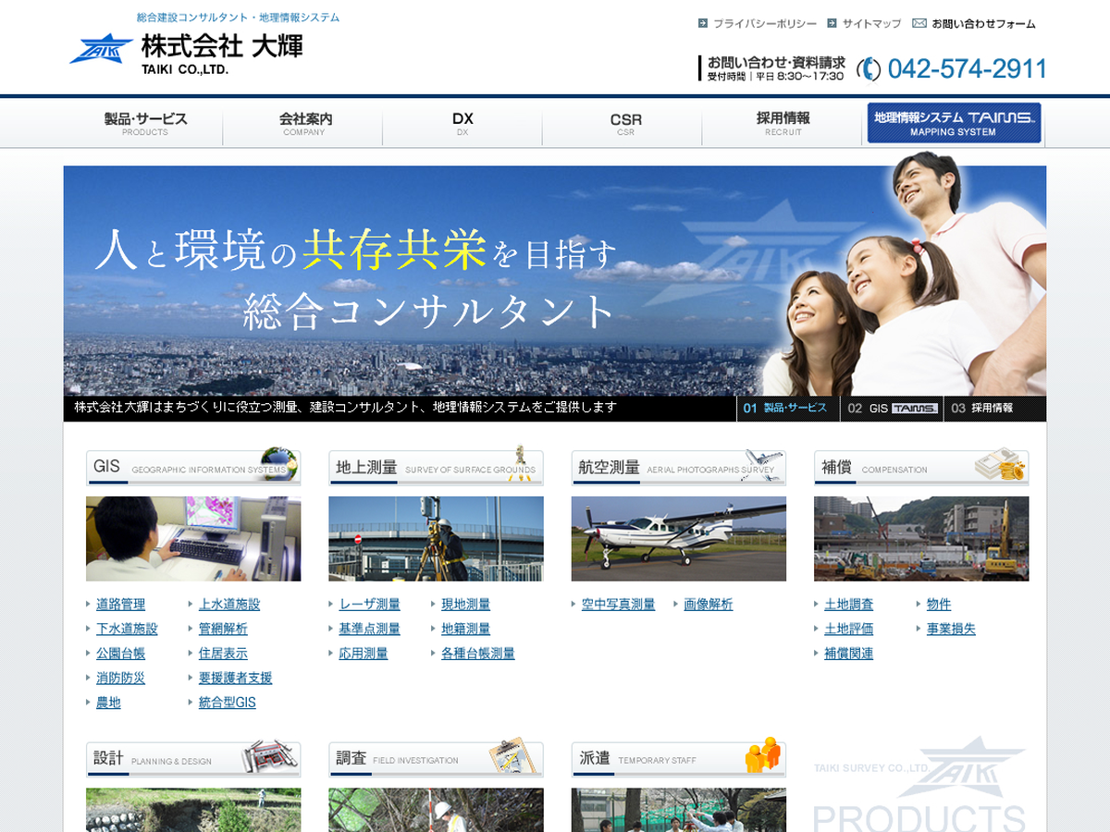Switch to banner slide 02 GIS TAIMS
Viewport: 1110px width, 832px height.
(892, 409)
